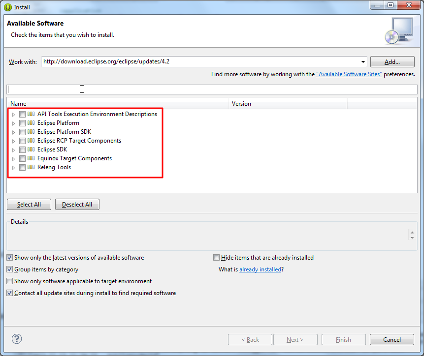This screenshot has height=356, width=424.
Task: Expand the Eclipse Platform SDK tree node
Action: click(13, 132)
